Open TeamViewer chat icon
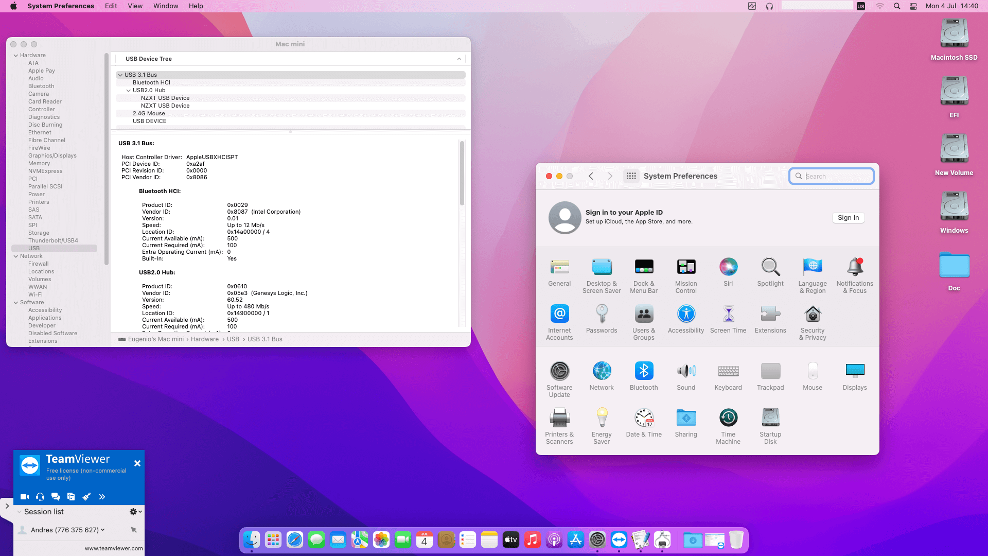Screen dimensions: 988x556 56,497
